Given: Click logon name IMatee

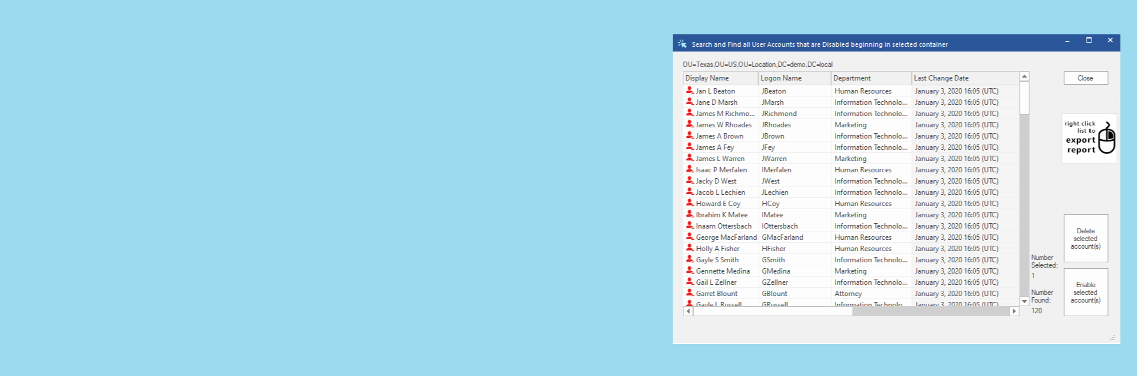Looking at the screenshot, I should (772, 215).
